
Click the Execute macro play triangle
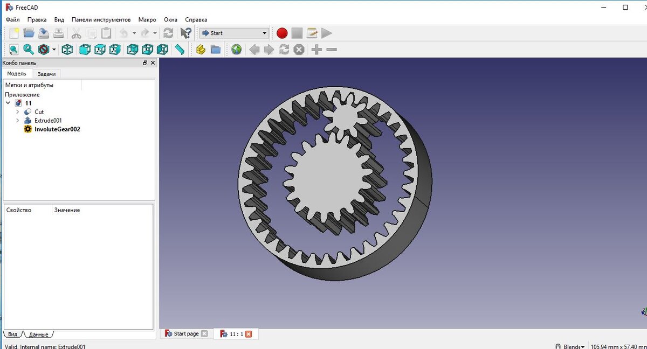tap(327, 33)
